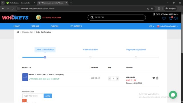Open the Affiliate Program coin icon
The height and width of the screenshot is (103, 183).
click(x=39, y=17)
